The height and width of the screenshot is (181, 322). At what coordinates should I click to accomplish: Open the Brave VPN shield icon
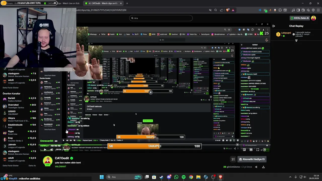(313, 10)
